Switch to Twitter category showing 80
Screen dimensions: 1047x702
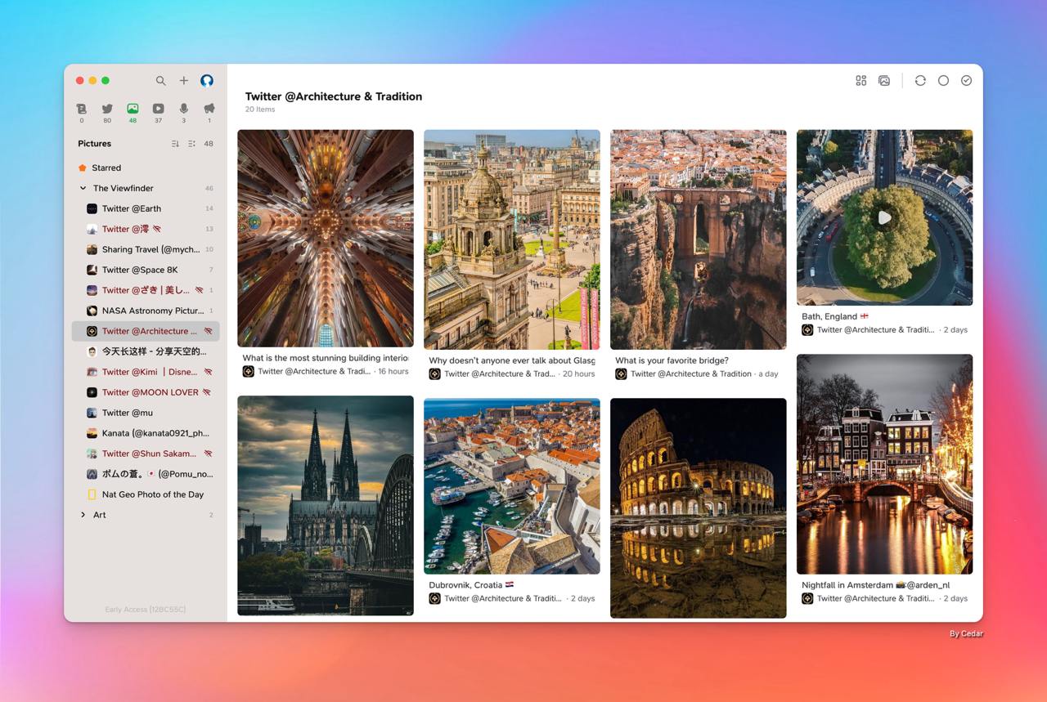coord(107,113)
